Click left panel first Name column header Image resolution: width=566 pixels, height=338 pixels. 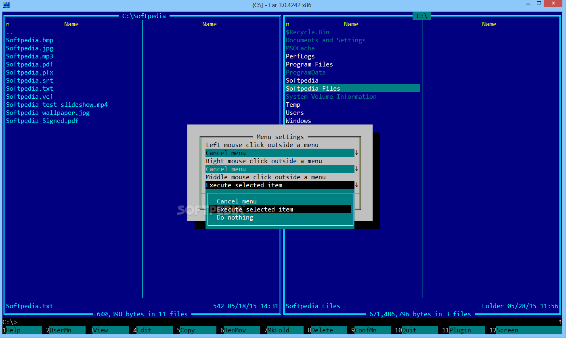pyautogui.click(x=71, y=24)
